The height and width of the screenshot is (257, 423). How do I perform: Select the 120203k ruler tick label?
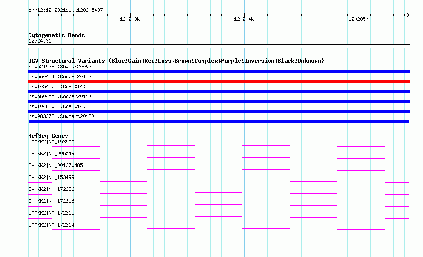130,19
